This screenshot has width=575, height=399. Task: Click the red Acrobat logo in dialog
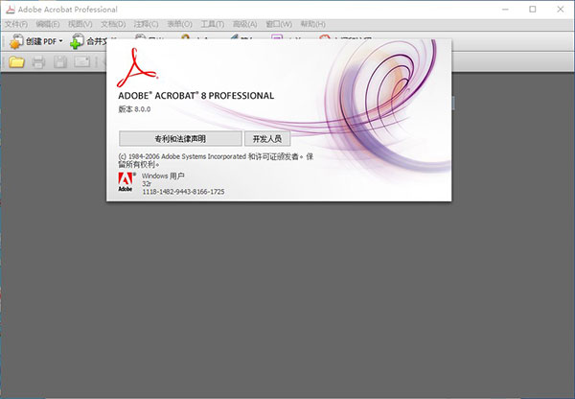(x=137, y=67)
